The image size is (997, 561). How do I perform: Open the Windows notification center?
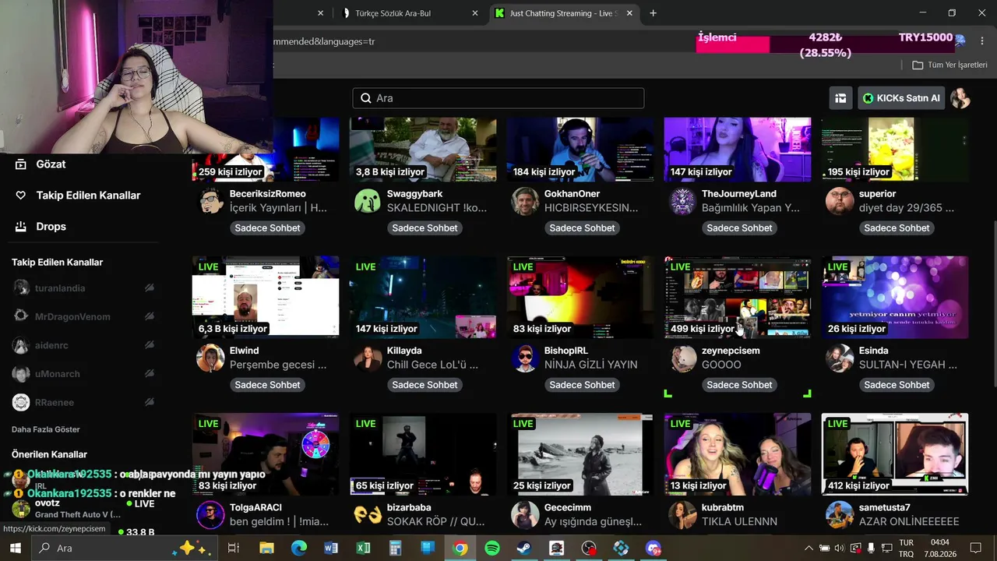click(x=977, y=549)
